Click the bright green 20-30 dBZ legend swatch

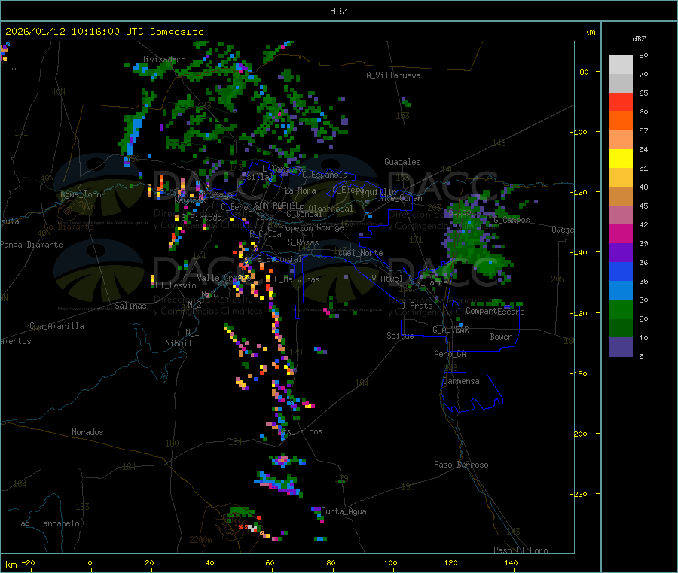(621, 309)
